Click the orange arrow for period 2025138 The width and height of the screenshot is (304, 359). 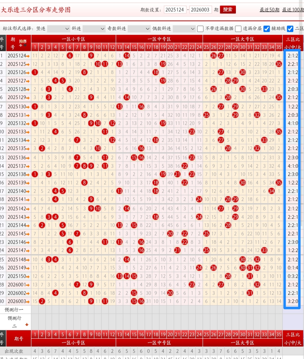coord(28,174)
